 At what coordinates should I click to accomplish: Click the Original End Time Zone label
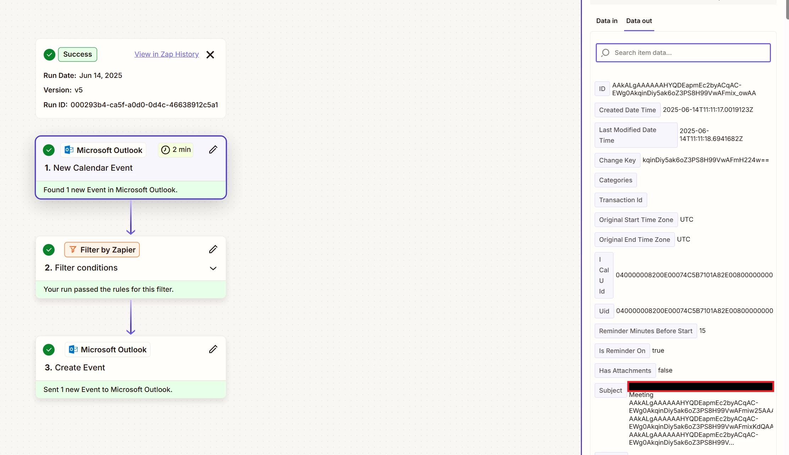point(634,240)
